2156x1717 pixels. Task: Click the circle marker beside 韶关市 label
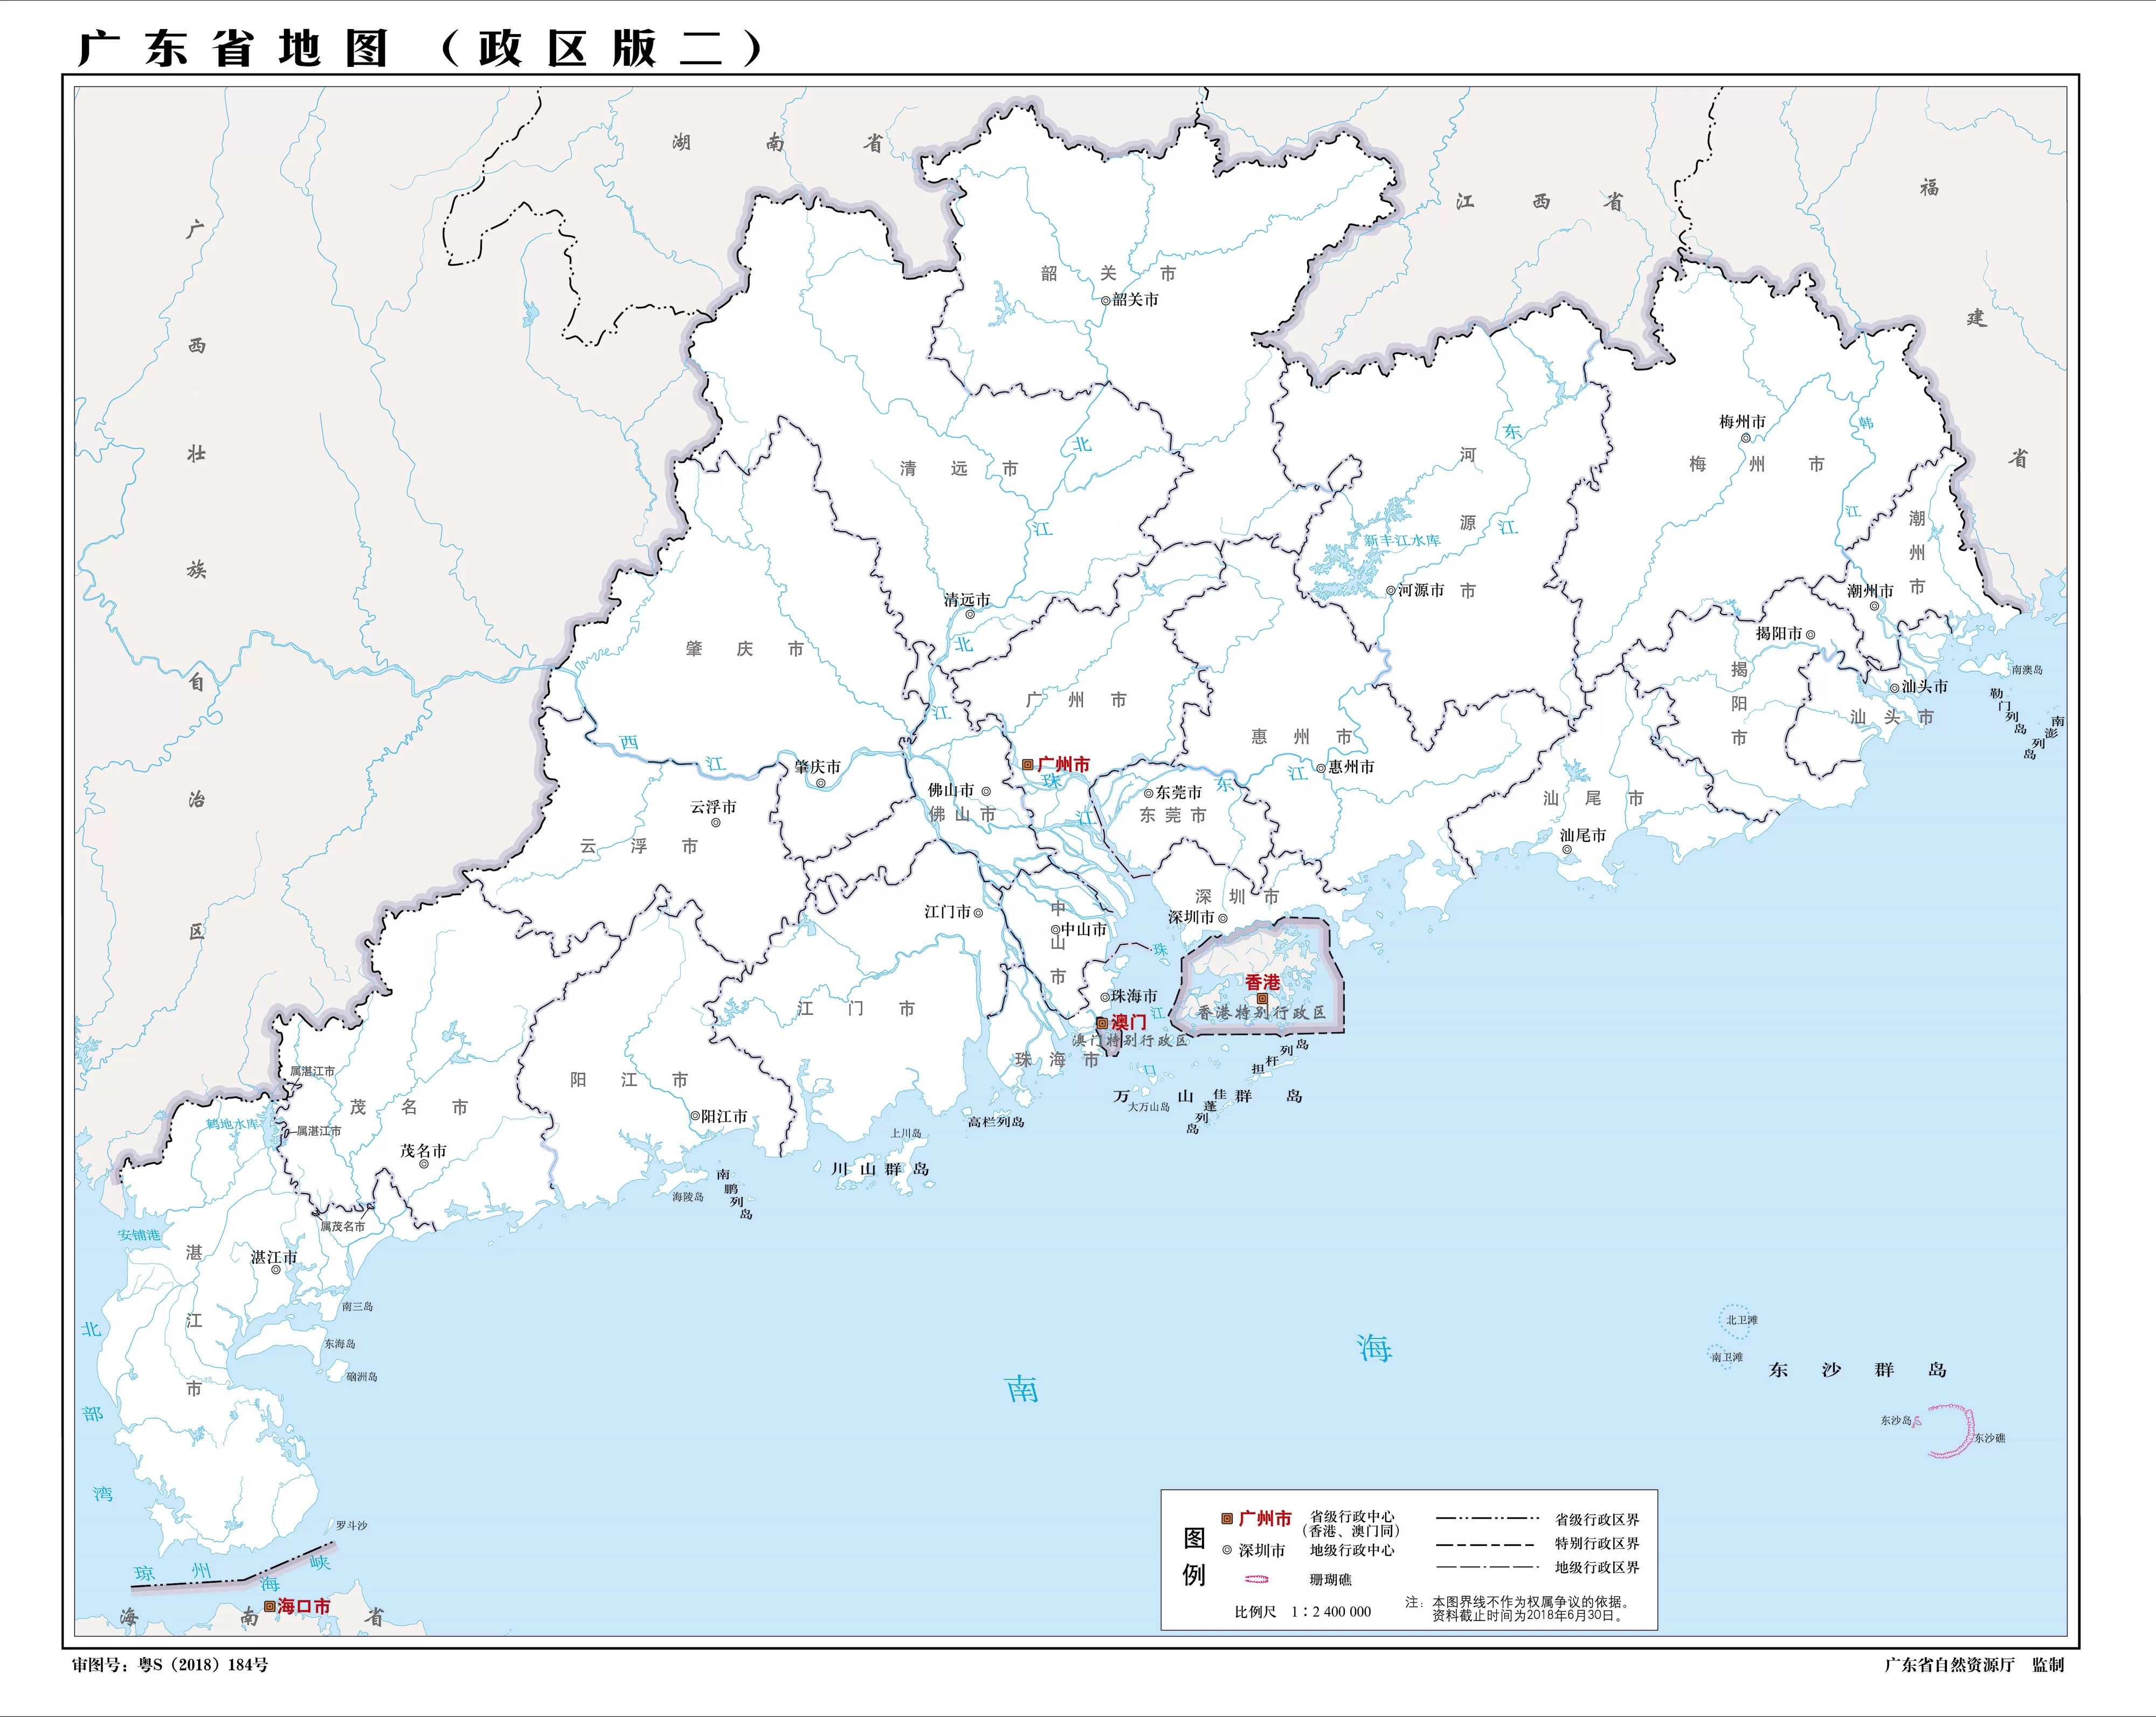tap(1105, 300)
